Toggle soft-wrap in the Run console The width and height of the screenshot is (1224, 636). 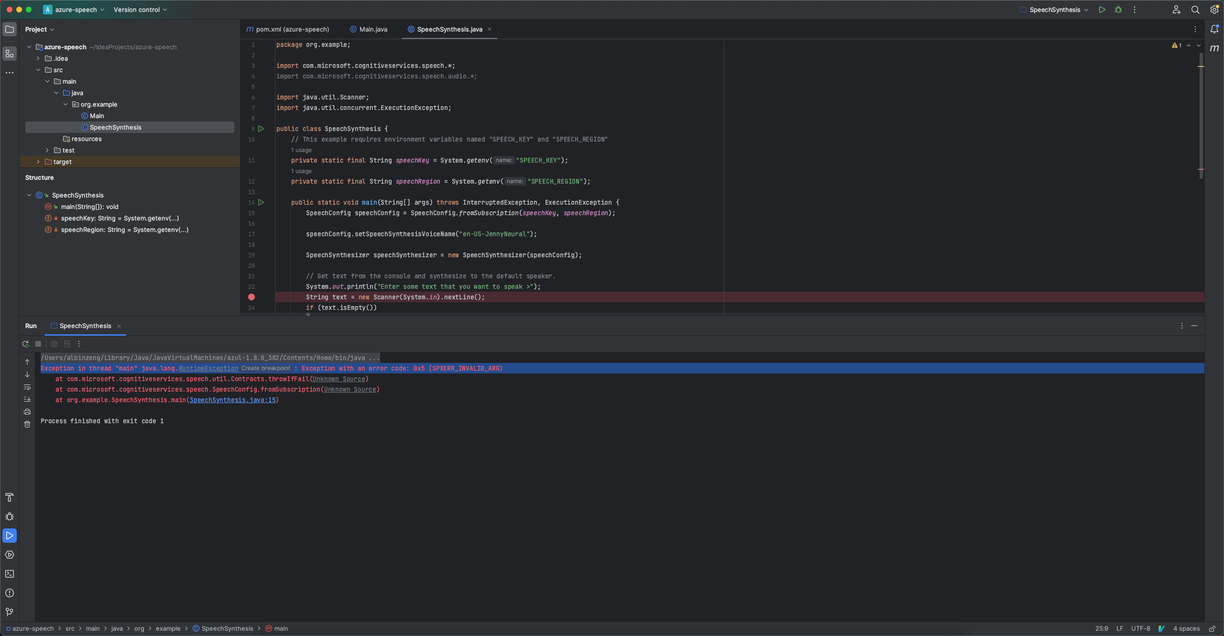click(x=27, y=388)
